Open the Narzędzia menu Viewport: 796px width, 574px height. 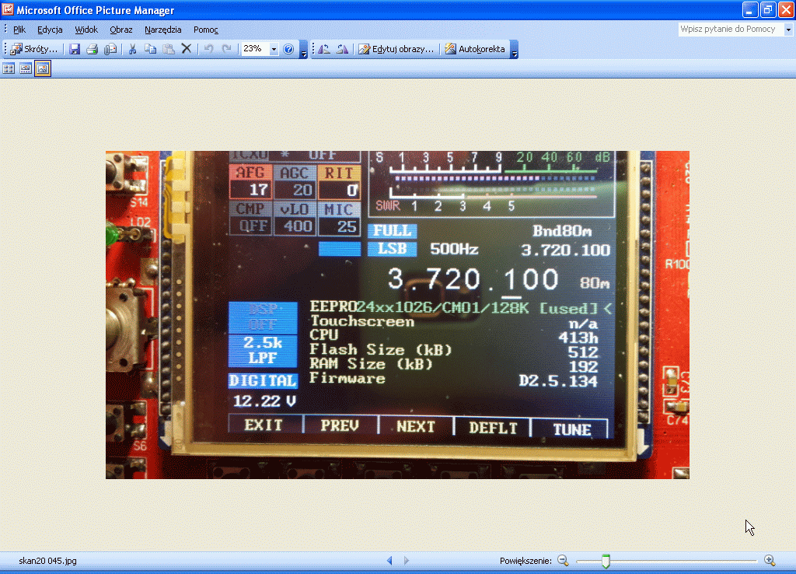pyautogui.click(x=162, y=30)
